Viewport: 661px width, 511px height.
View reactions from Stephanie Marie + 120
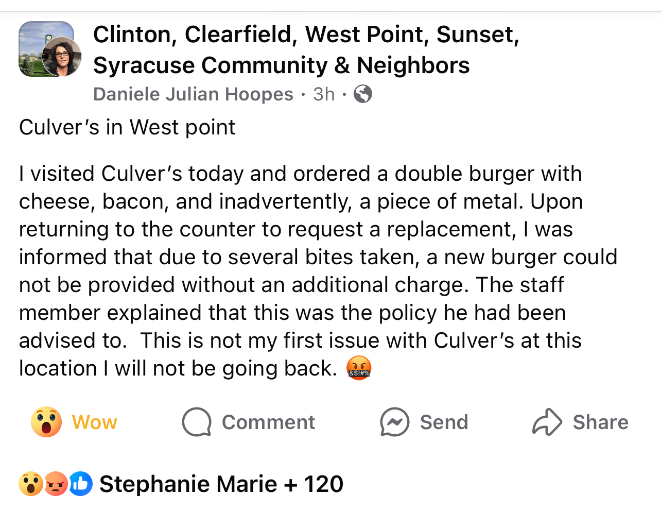tap(221, 484)
